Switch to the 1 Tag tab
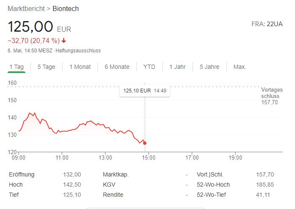This screenshot has height=209, width=295. (x=16, y=67)
